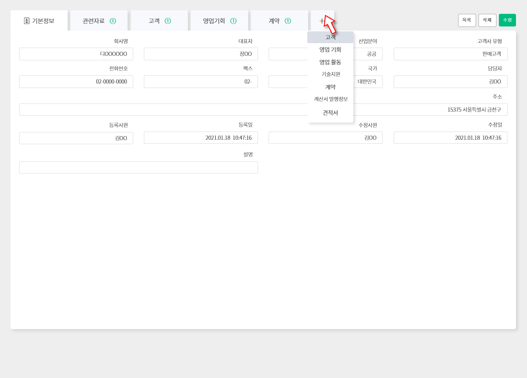Click the 대표자 label

245,41
